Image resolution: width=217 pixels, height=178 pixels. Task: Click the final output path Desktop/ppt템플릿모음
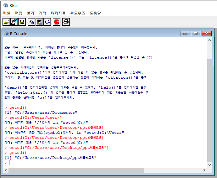[x=55, y=158]
